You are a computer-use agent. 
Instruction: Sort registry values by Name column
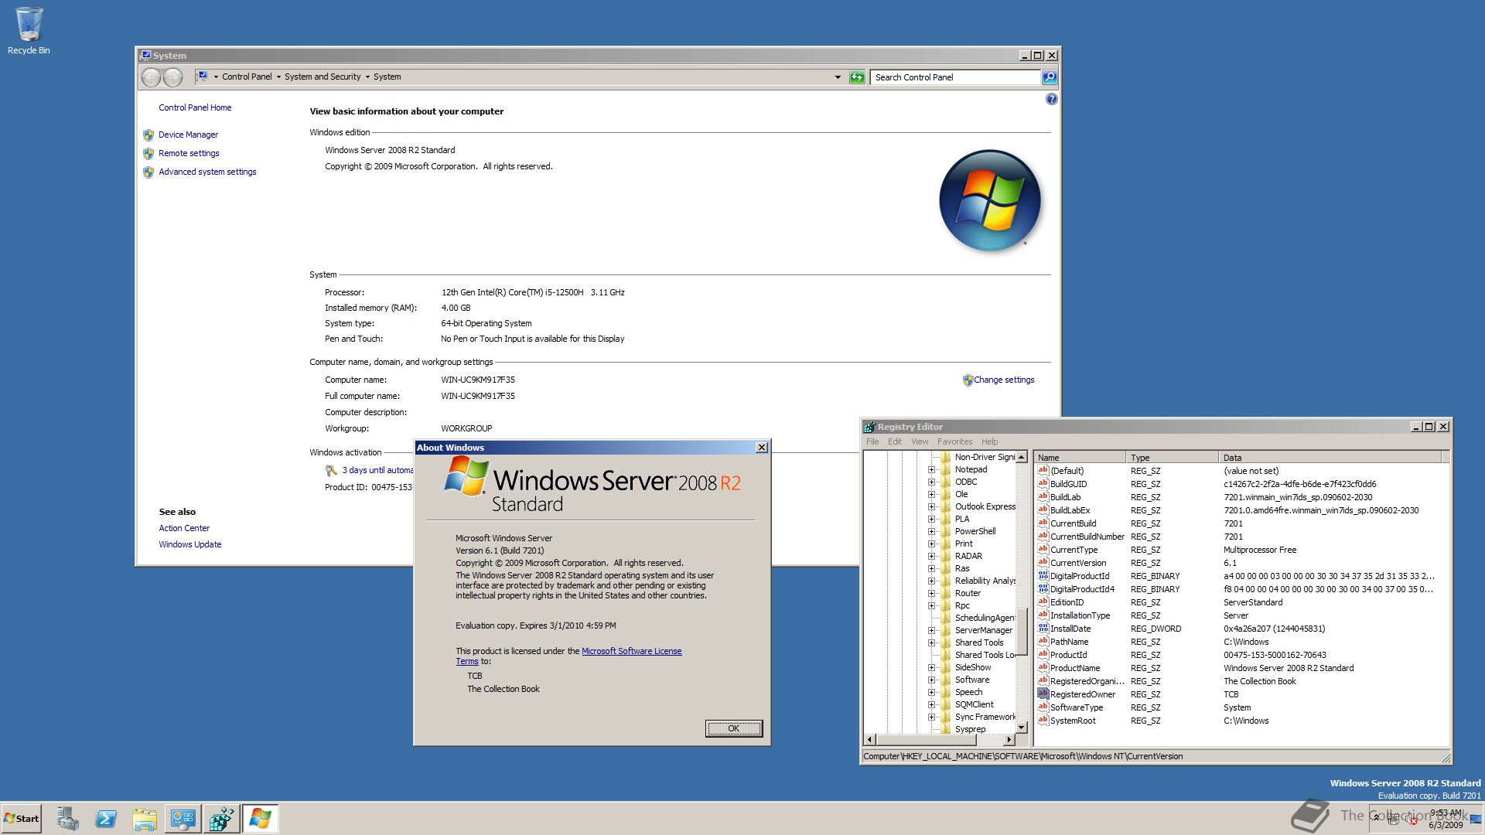pos(1080,458)
